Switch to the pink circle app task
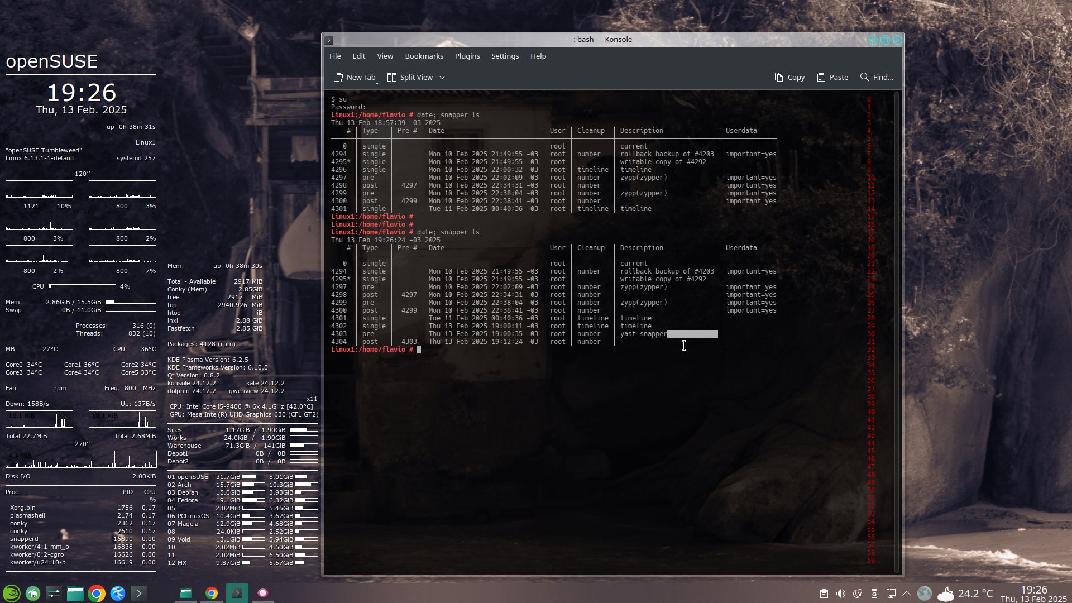The height and width of the screenshot is (603, 1072). 263,593
